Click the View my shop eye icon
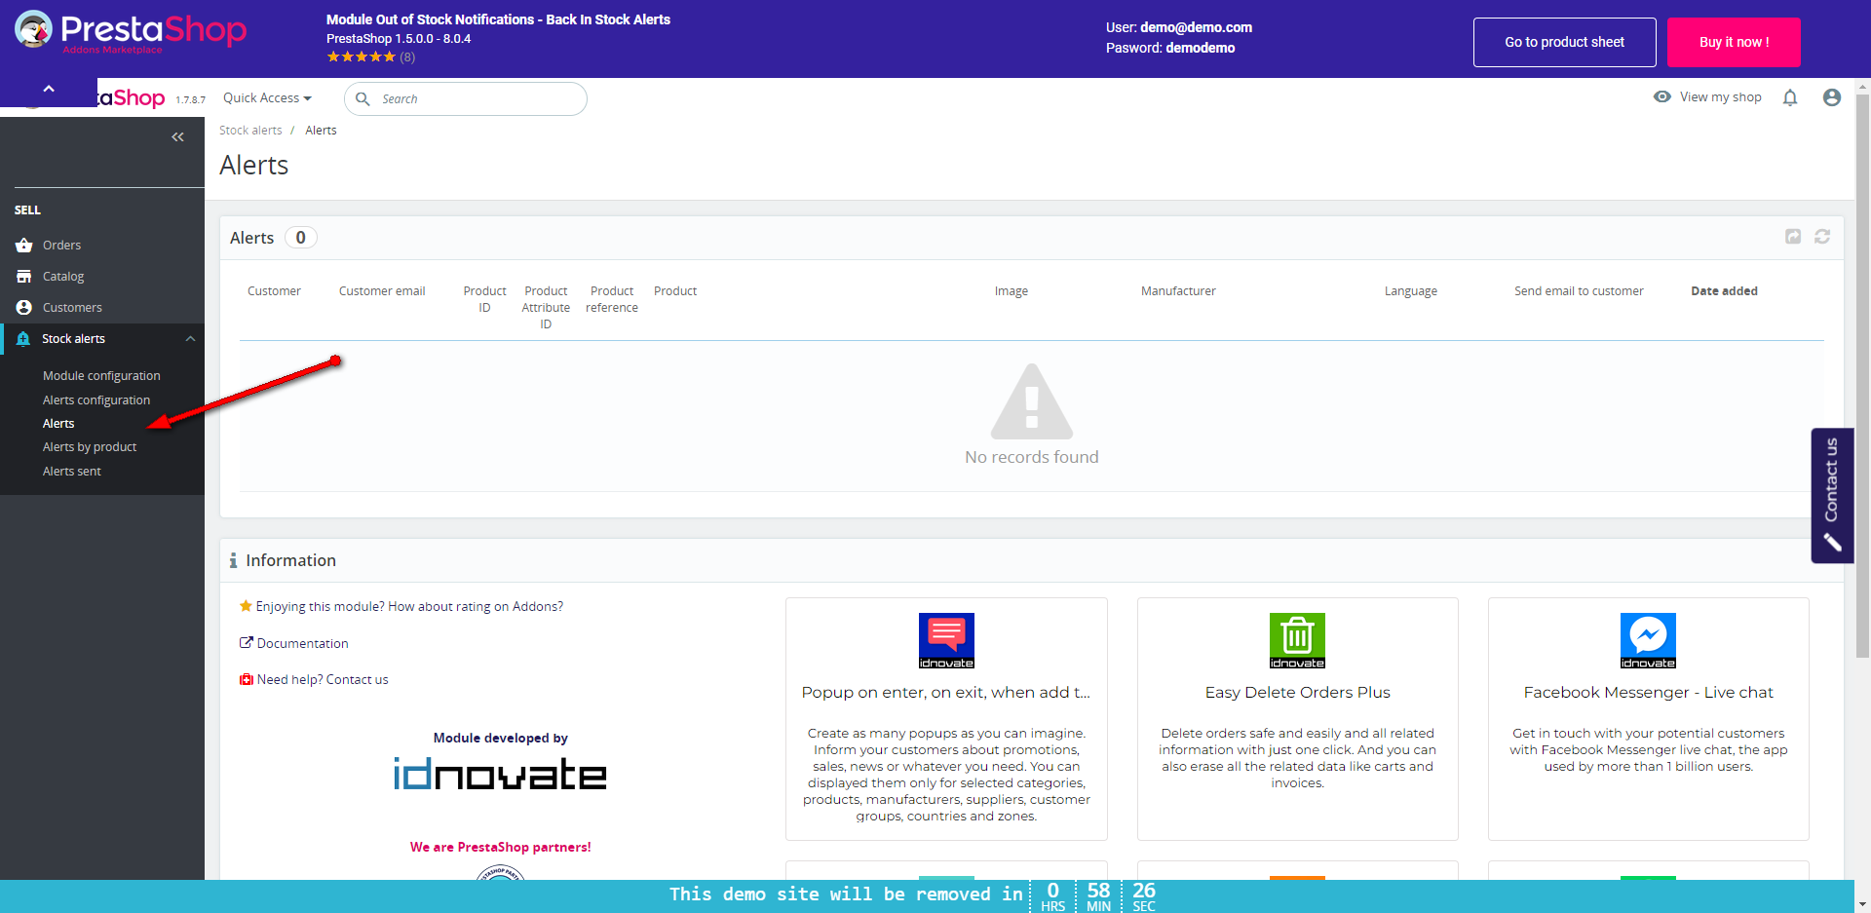Viewport: 1871px width, 913px height. pyautogui.click(x=1662, y=97)
